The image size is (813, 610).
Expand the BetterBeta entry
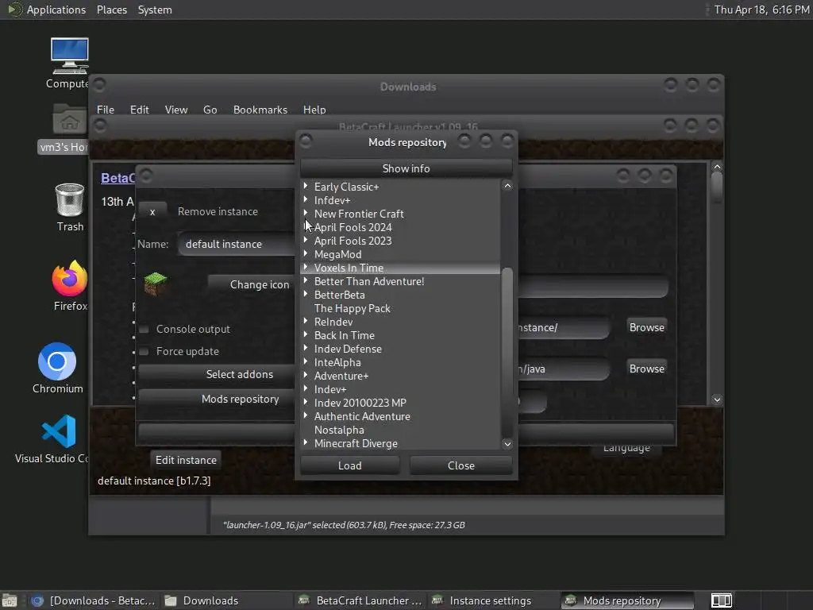tap(306, 294)
